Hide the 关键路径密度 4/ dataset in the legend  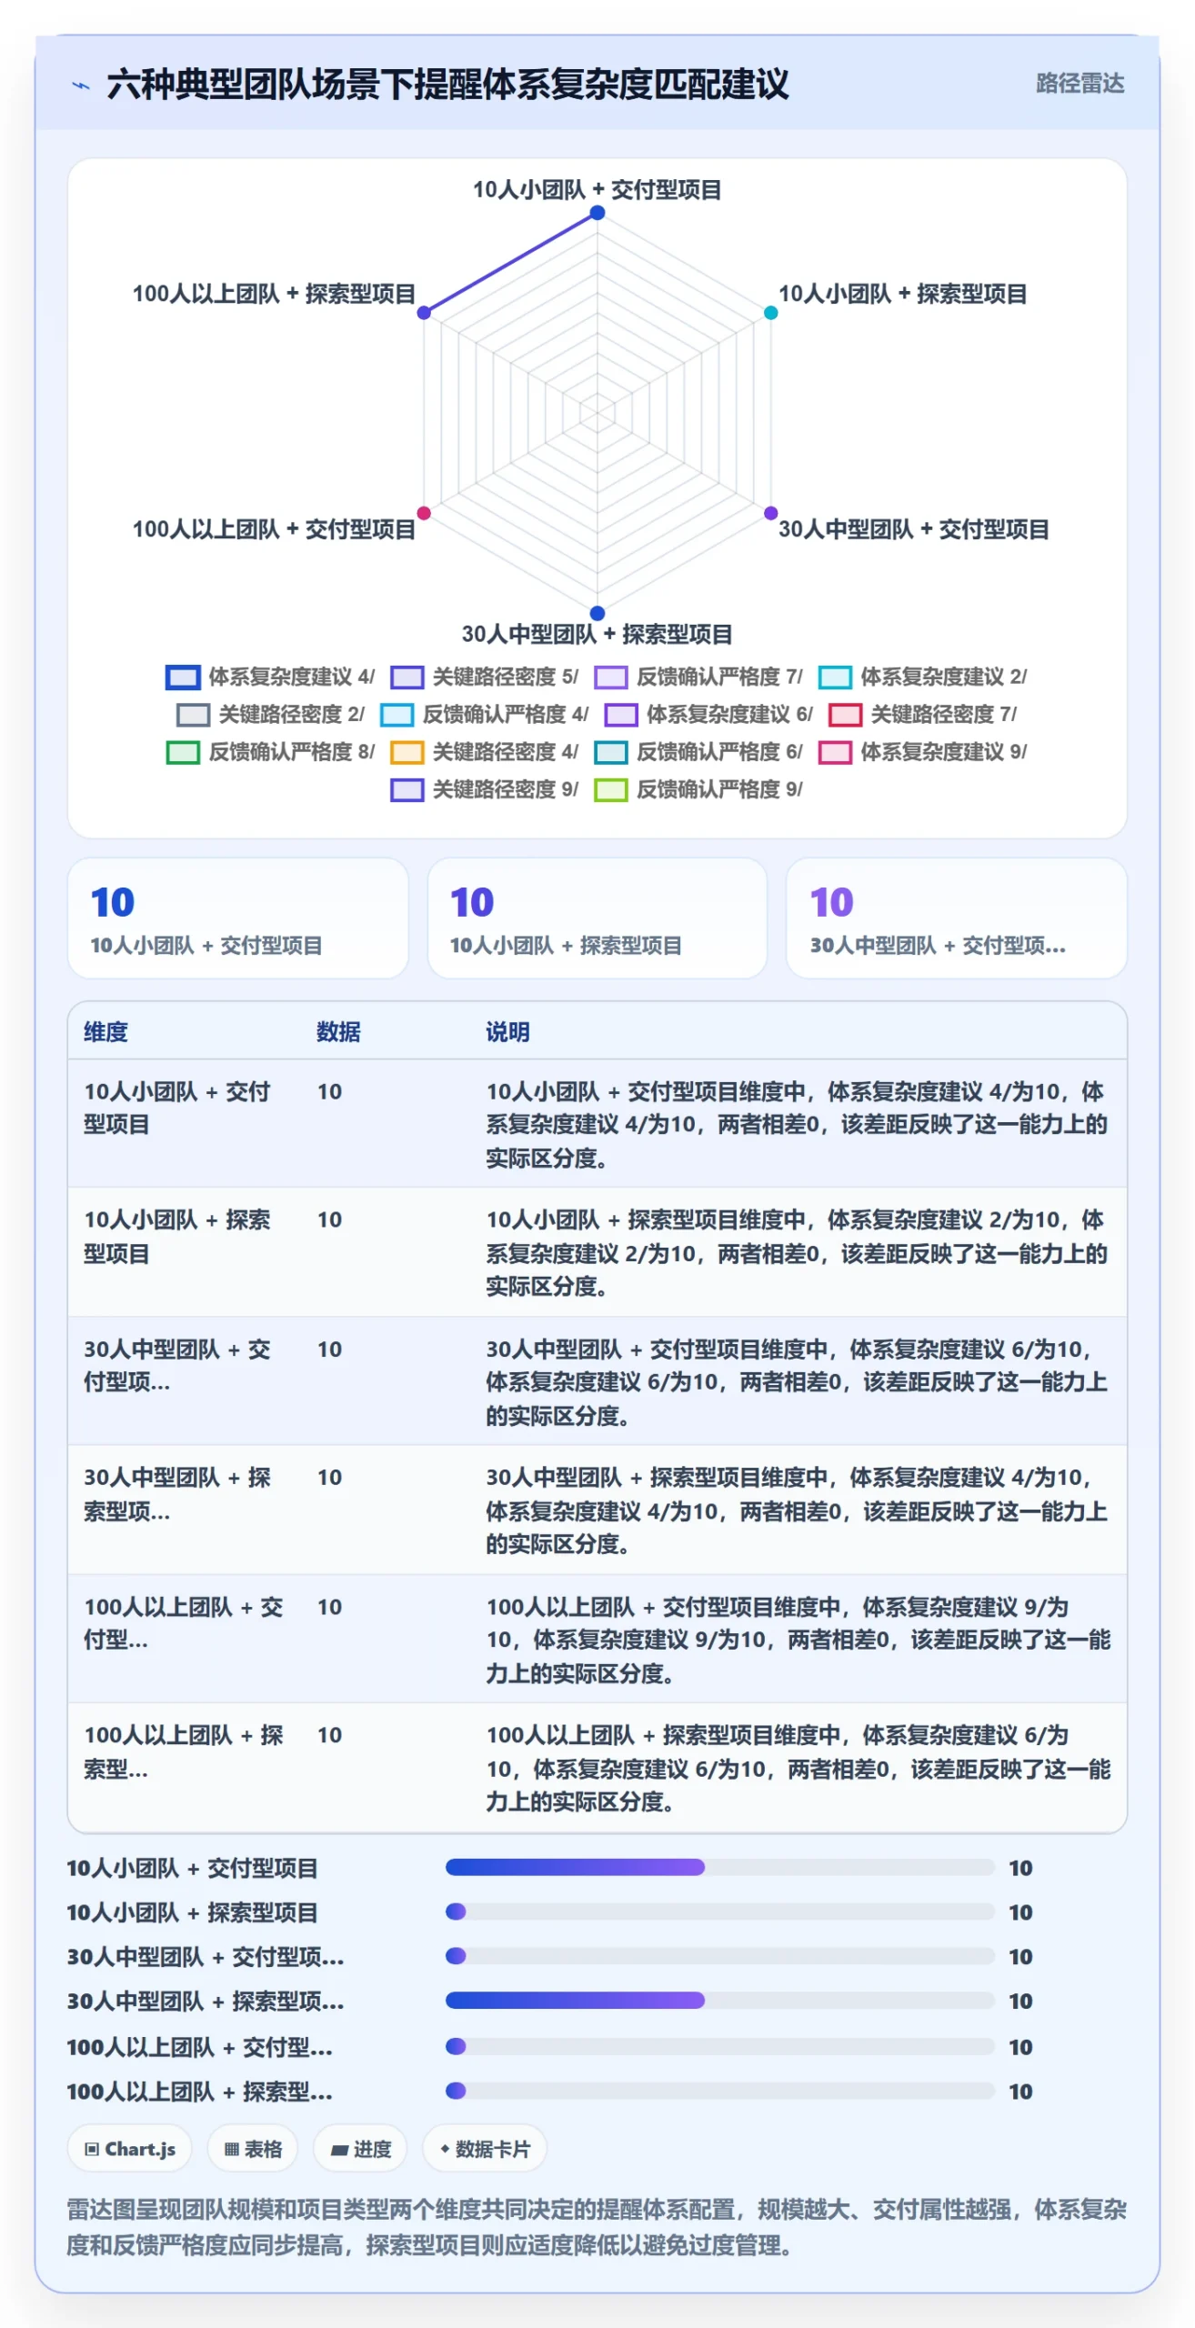point(485,751)
